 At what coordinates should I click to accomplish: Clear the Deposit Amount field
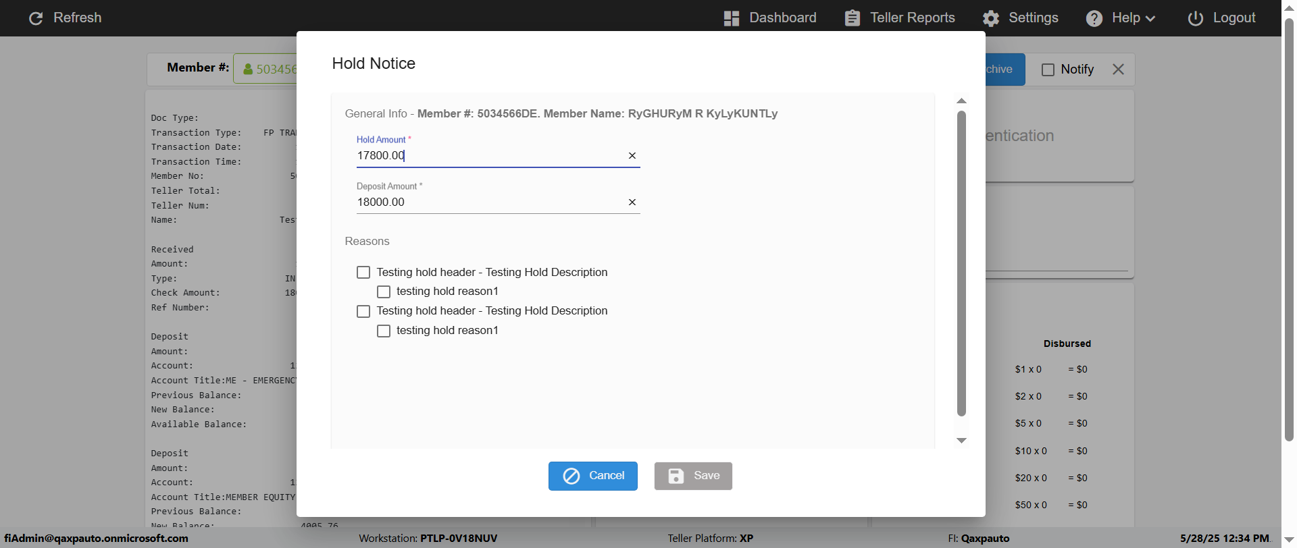632,202
